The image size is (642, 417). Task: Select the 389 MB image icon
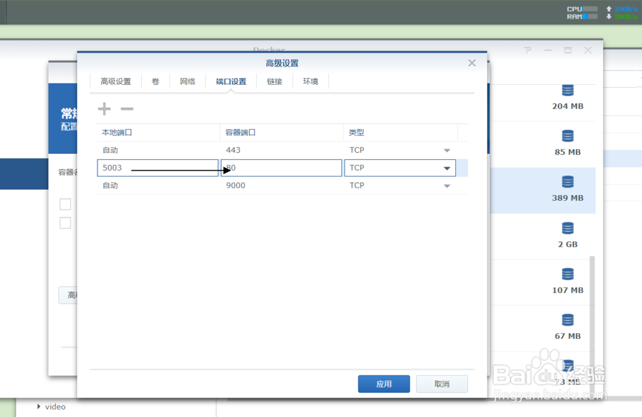pos(568,182)
